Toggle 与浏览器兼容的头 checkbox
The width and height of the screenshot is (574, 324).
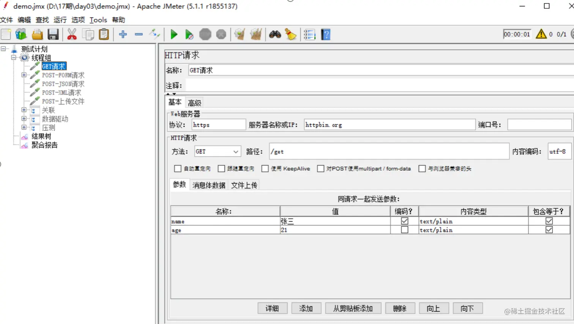(422, 168)
